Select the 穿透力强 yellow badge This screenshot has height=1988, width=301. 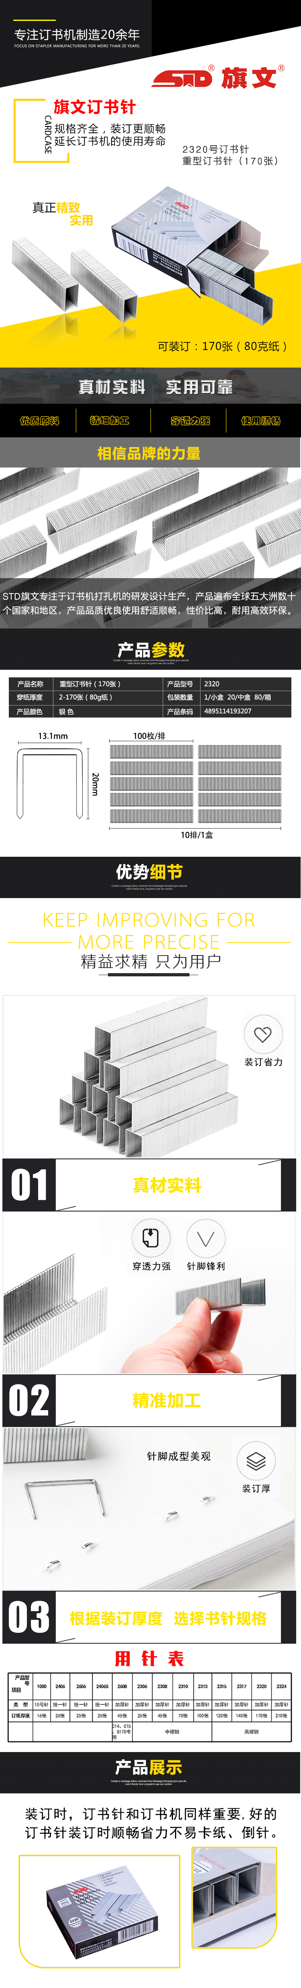coord(191,421)
